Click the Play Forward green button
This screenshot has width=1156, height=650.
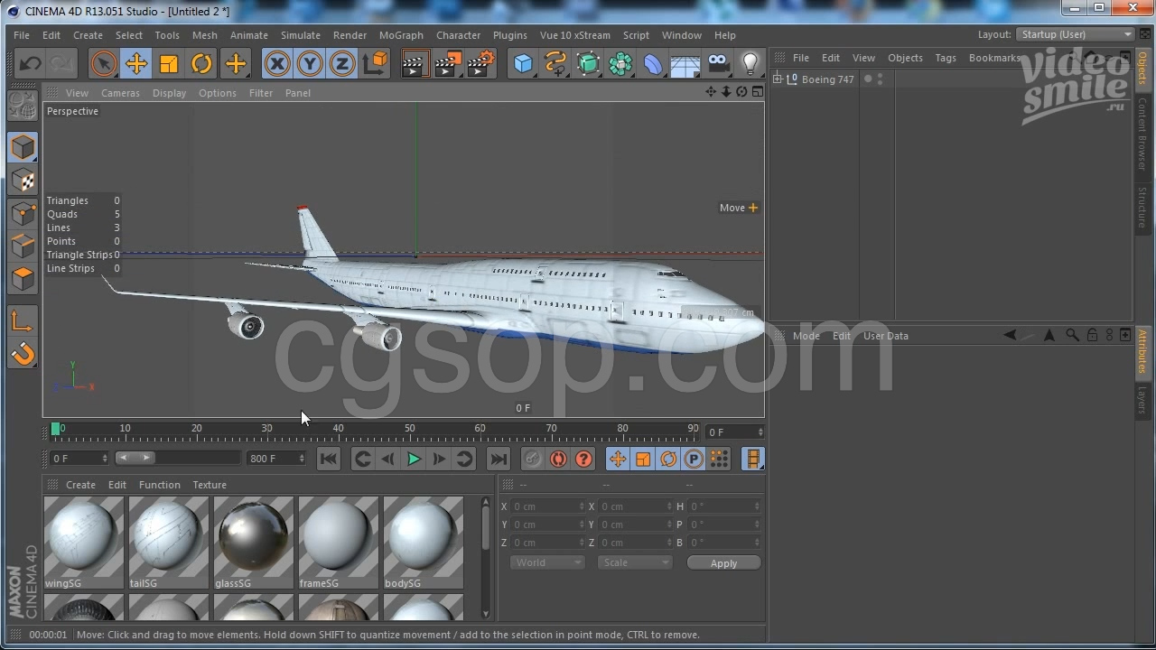(414, 459)
